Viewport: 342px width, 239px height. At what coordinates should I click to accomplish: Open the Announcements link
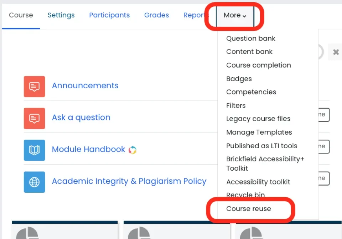(x=85, y=86)
